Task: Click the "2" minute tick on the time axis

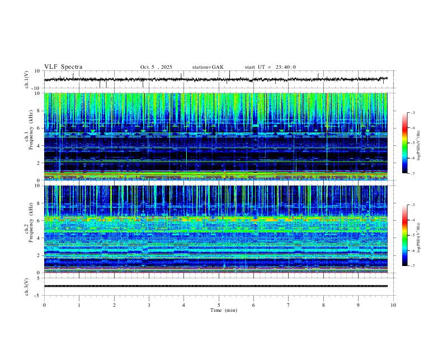Action: tap(114, 305)
